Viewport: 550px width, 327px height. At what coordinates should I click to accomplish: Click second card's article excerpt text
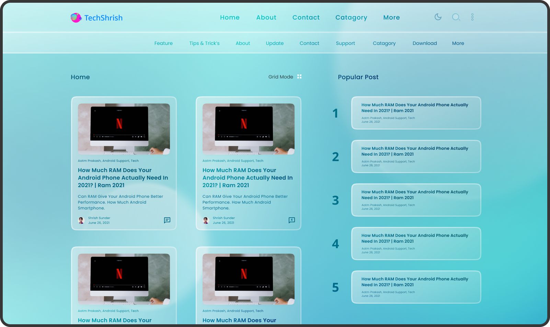(245, 202)
